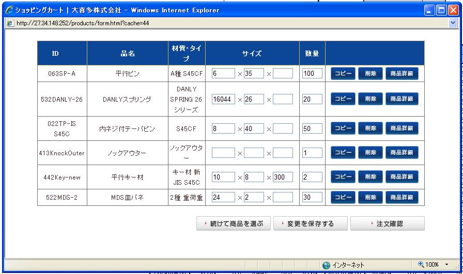Click third size field of 平行キー材 row
This screenshot has height=274, width=463.
tap(283, 177)
